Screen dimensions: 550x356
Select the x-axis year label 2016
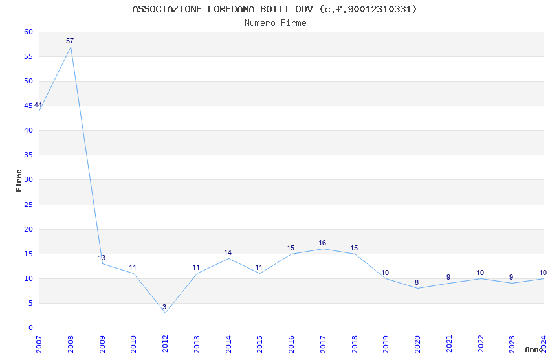[x=291, y=344]
